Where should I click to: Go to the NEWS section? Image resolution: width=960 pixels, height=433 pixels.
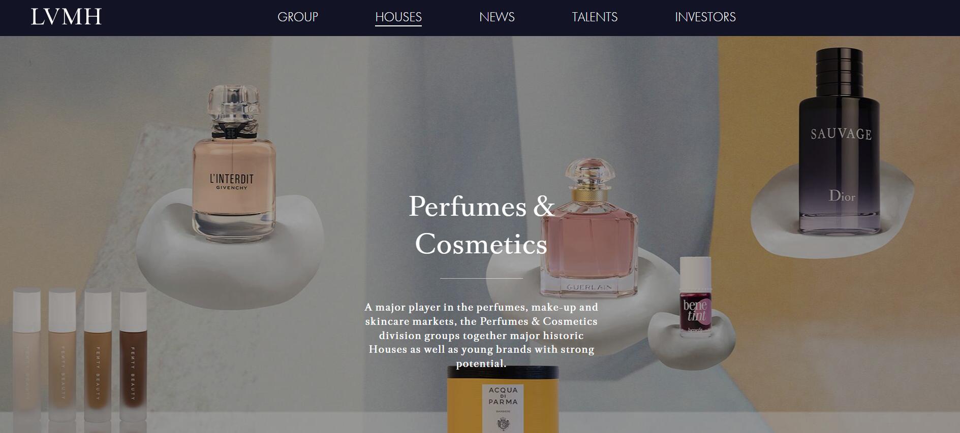pos(497,17)
